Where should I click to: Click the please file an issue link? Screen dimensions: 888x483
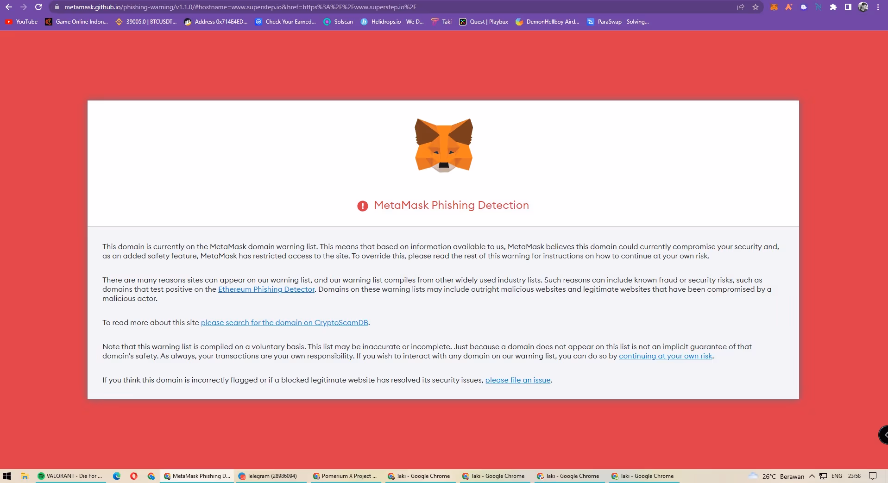point(518,380)
